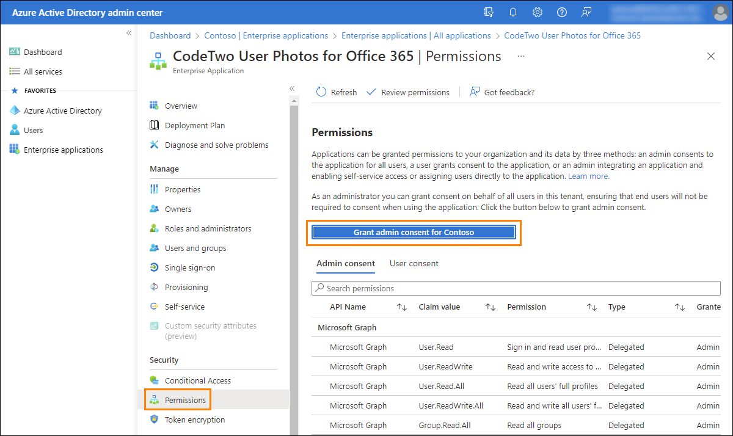Image resolution: width=733 pixels, height=436 pixels.
Task: Select the User.ReadWrite claim value cell
Action: [446, 366]
